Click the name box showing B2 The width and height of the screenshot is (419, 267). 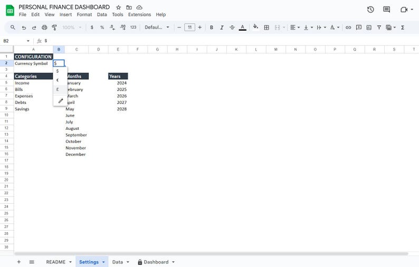pyautogui.click(x=16, y=41)
